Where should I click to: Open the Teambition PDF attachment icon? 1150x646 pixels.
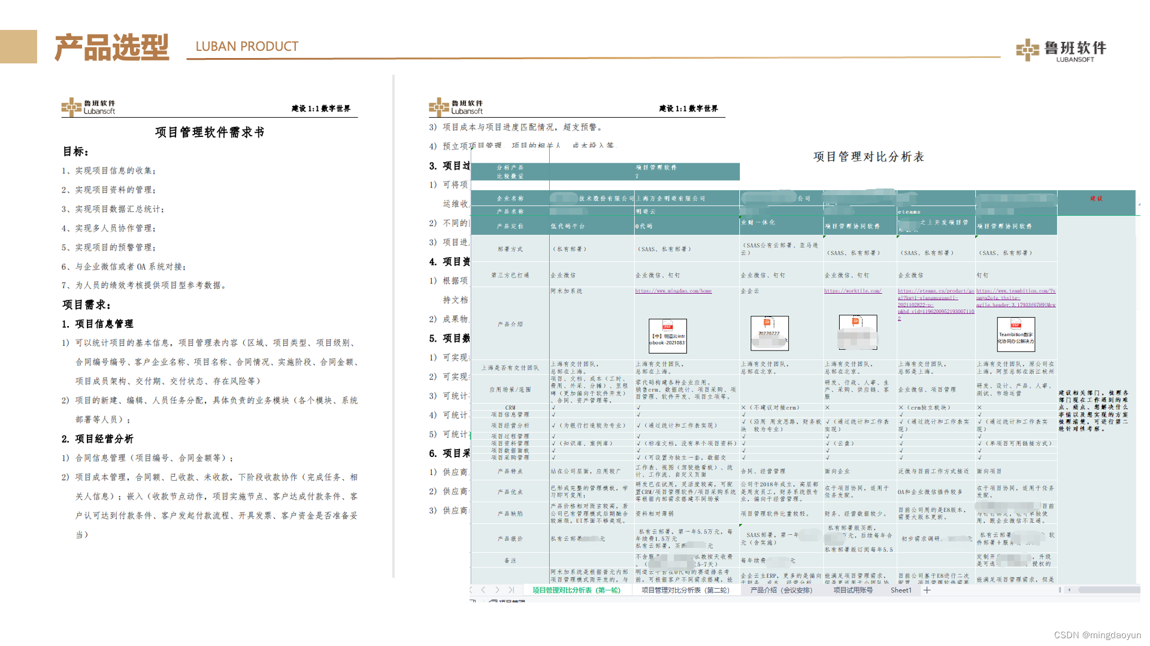coord(1016,334)
